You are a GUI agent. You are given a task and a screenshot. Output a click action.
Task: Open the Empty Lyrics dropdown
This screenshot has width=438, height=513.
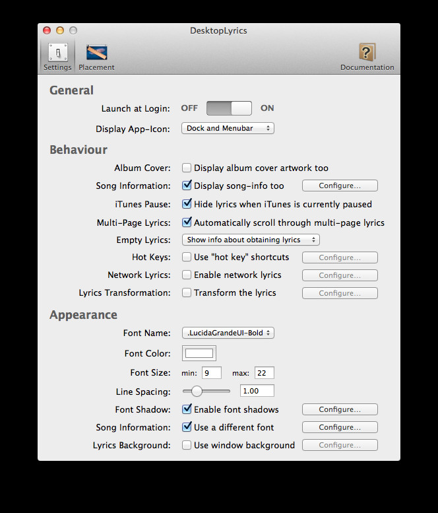(x=251, y=240)
